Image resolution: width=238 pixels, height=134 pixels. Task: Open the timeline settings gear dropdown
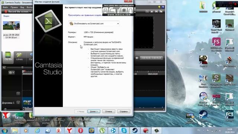tap(12, 73)
